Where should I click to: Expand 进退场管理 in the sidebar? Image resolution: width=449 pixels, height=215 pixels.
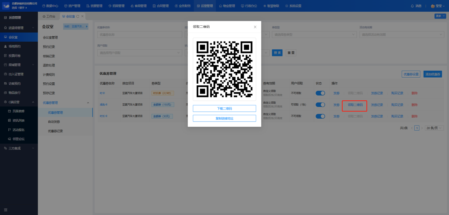tap(19, 28)
